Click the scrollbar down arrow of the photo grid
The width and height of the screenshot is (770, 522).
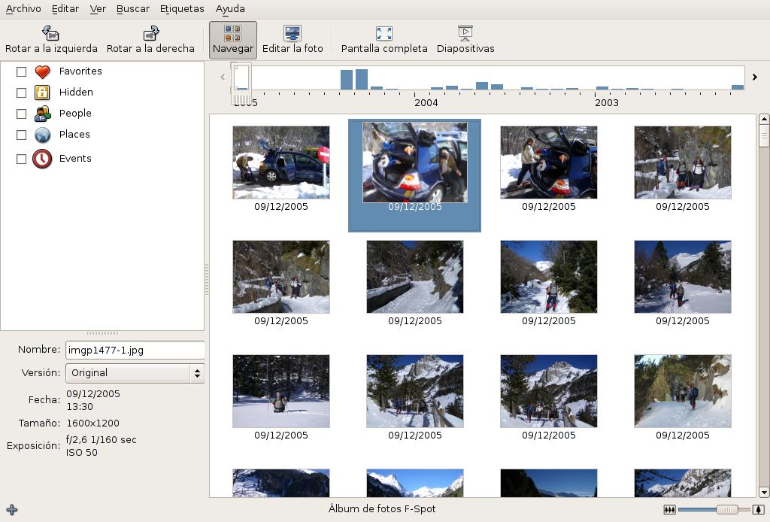point(764,492)
